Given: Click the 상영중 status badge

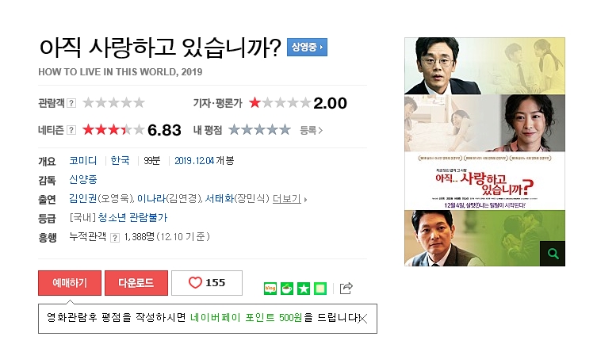Looking at the screenshot, I should click(x=307, y=48).
